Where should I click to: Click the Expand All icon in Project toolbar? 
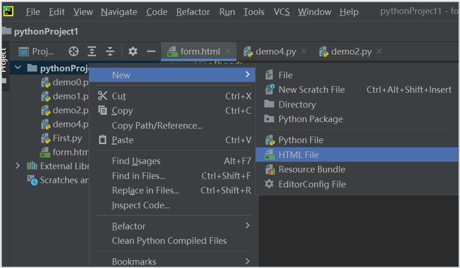pos(92,51)
